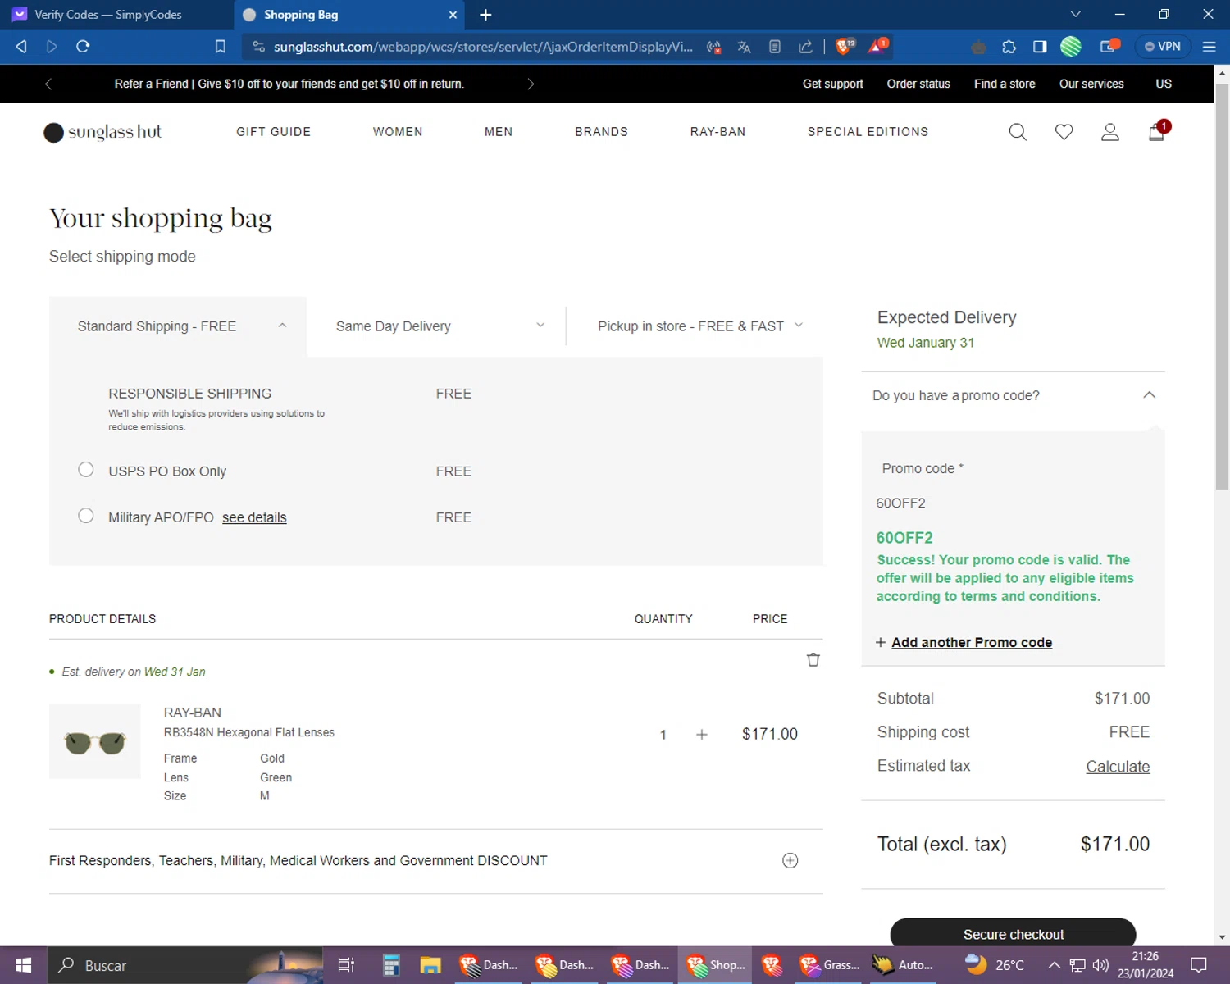
Task: Open MEN menu
Action: [x=499, y=132]
